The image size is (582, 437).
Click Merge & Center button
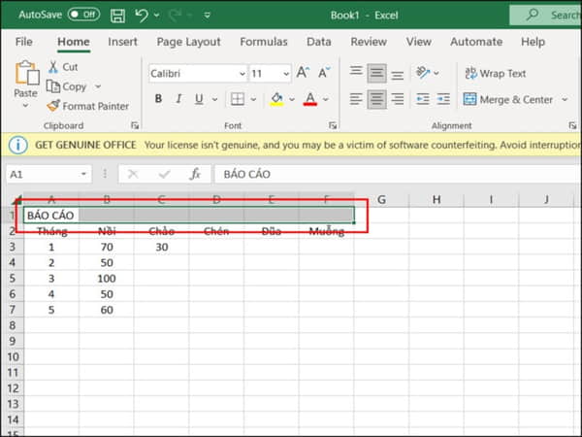[x=508, y=100]
